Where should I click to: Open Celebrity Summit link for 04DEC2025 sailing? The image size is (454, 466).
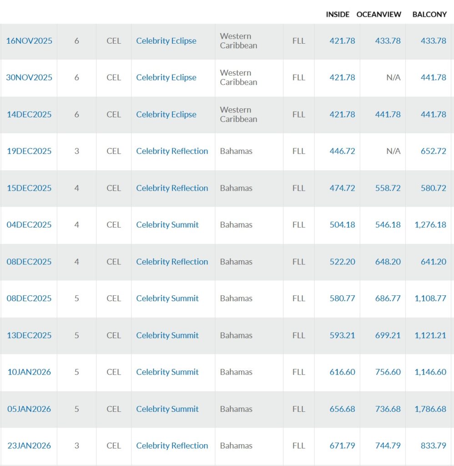167,225
